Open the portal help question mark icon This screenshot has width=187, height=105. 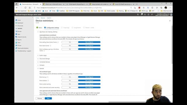[x=148, y=15]
